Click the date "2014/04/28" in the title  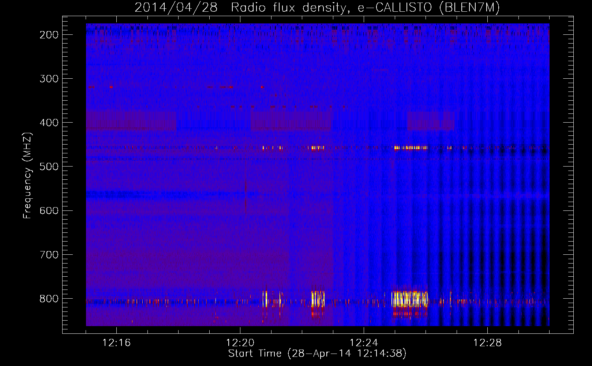click(x=176, y=8)
